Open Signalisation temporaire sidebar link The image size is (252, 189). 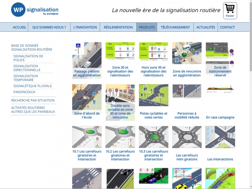pos(26,78)
